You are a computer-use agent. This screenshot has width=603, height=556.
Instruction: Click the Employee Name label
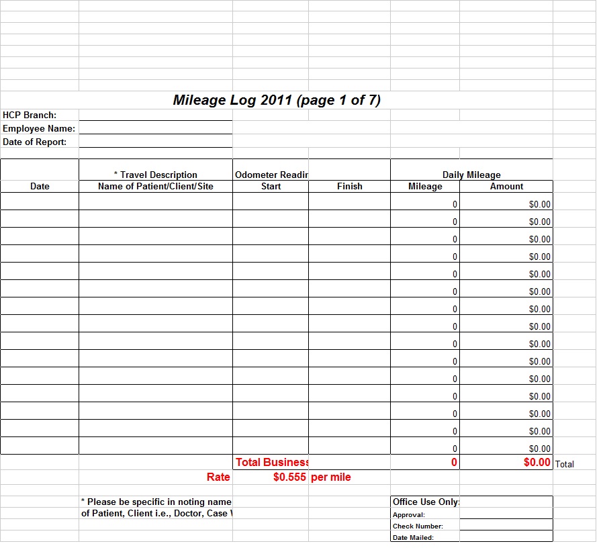pyautogui.click(x=39, y=128)
